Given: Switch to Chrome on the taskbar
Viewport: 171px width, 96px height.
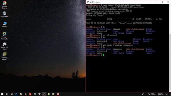Looking at the screenshot, I should (26, 94).
